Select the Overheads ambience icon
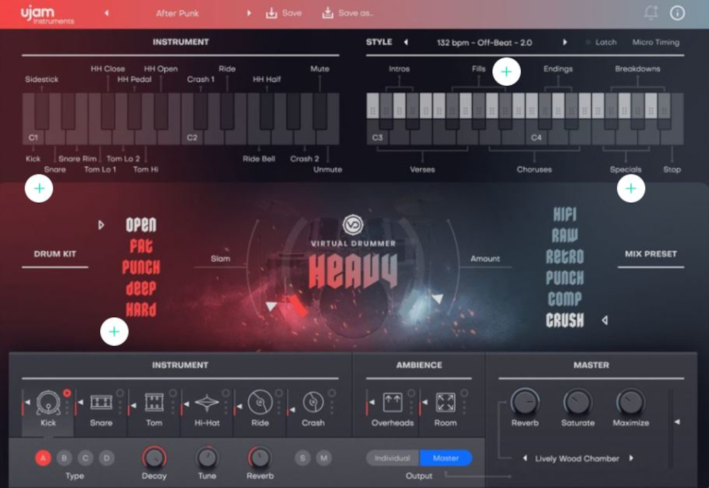This screenshot has width=709, height=488. coord(393,402)
